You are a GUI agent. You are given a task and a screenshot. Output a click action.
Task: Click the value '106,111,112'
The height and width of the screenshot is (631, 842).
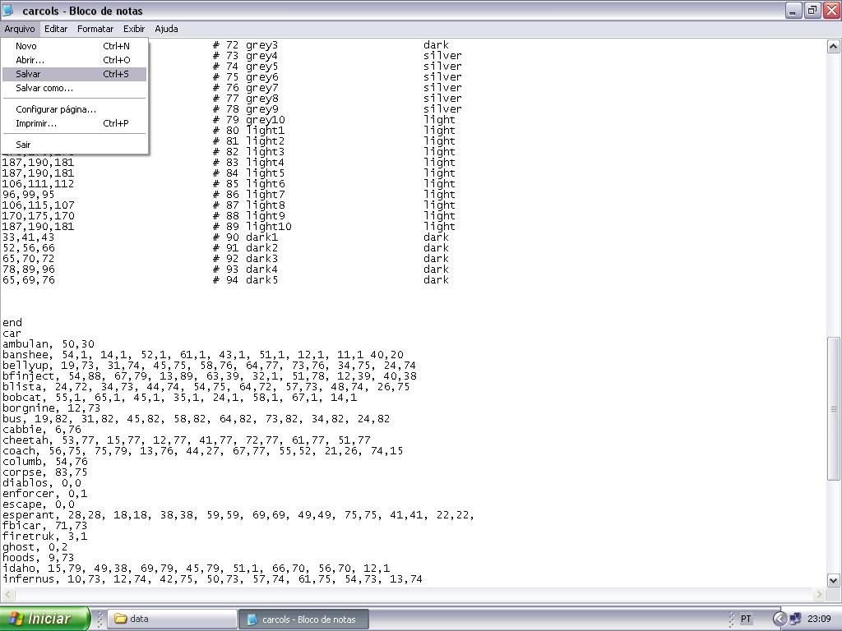pos(38,183)
